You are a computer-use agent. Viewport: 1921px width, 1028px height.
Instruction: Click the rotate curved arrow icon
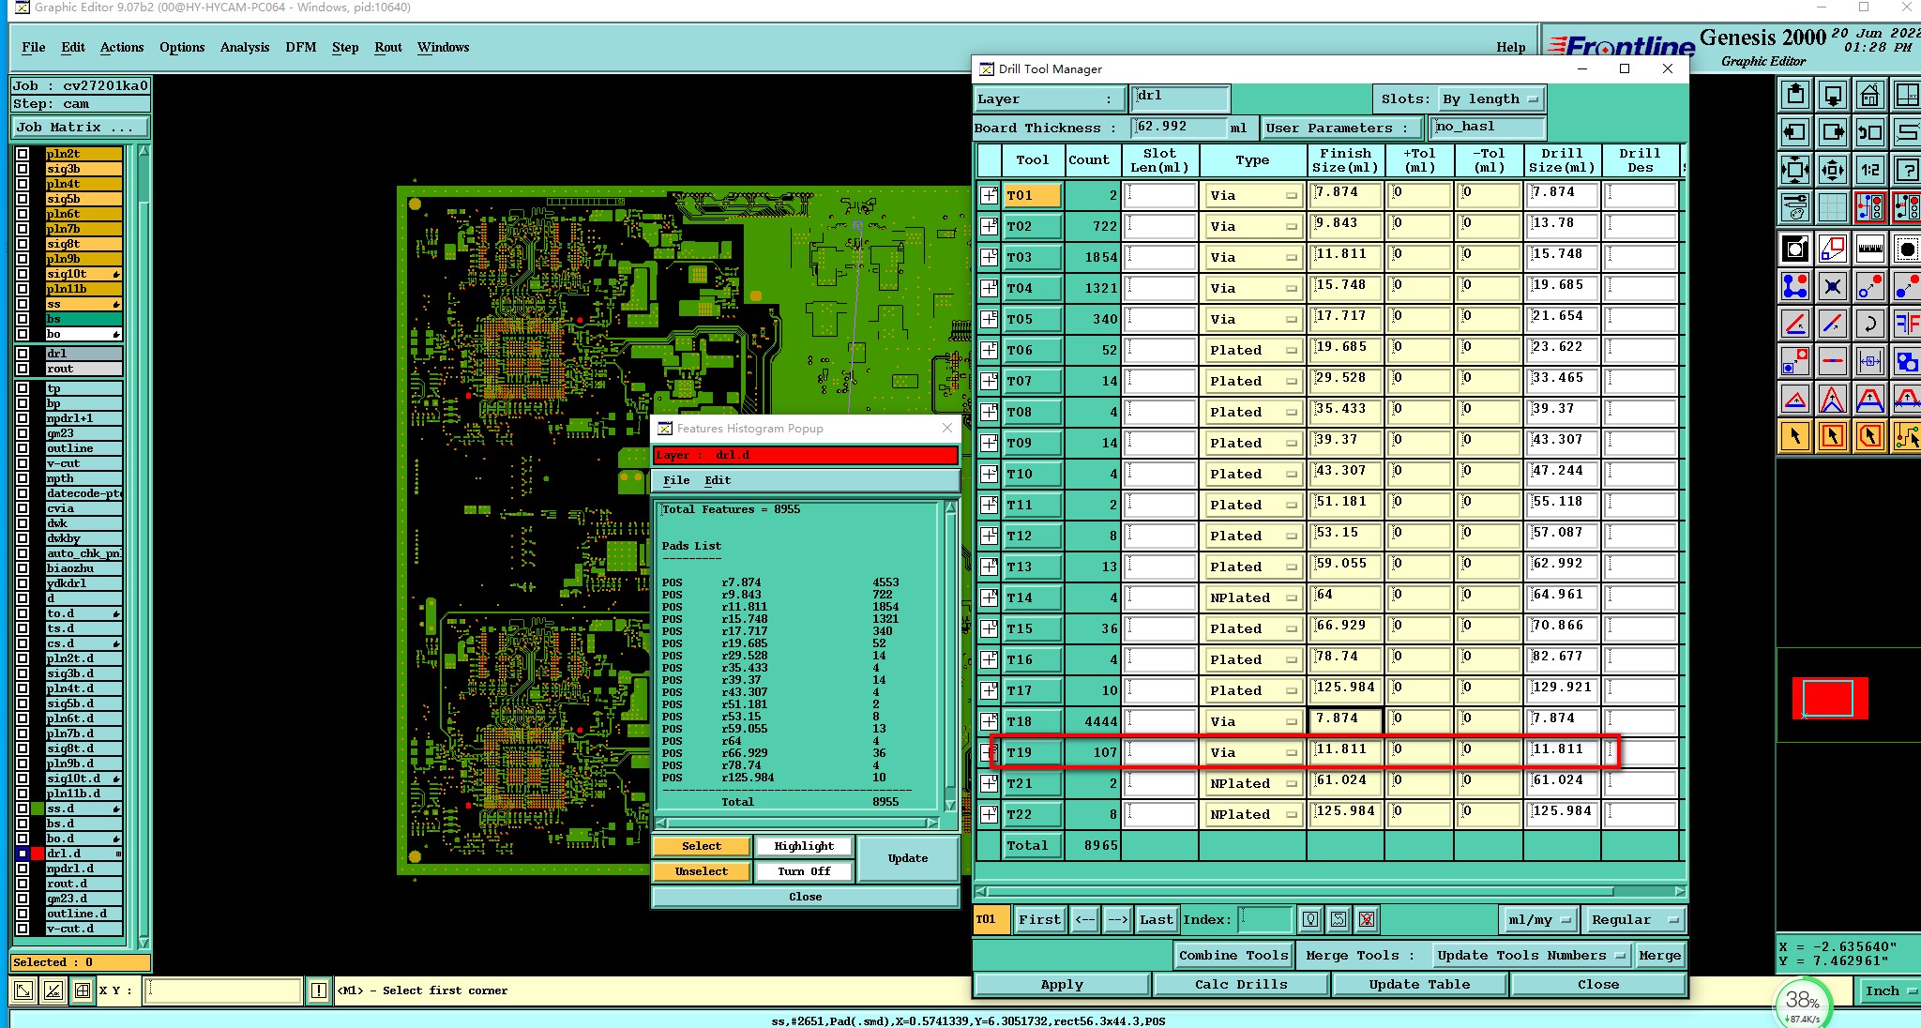1869,324
